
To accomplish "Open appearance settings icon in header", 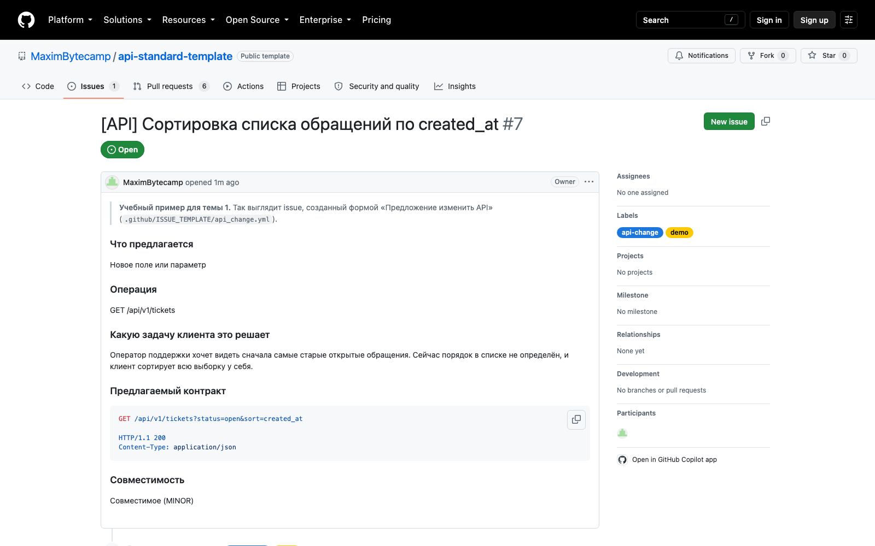I will [849, 20].
